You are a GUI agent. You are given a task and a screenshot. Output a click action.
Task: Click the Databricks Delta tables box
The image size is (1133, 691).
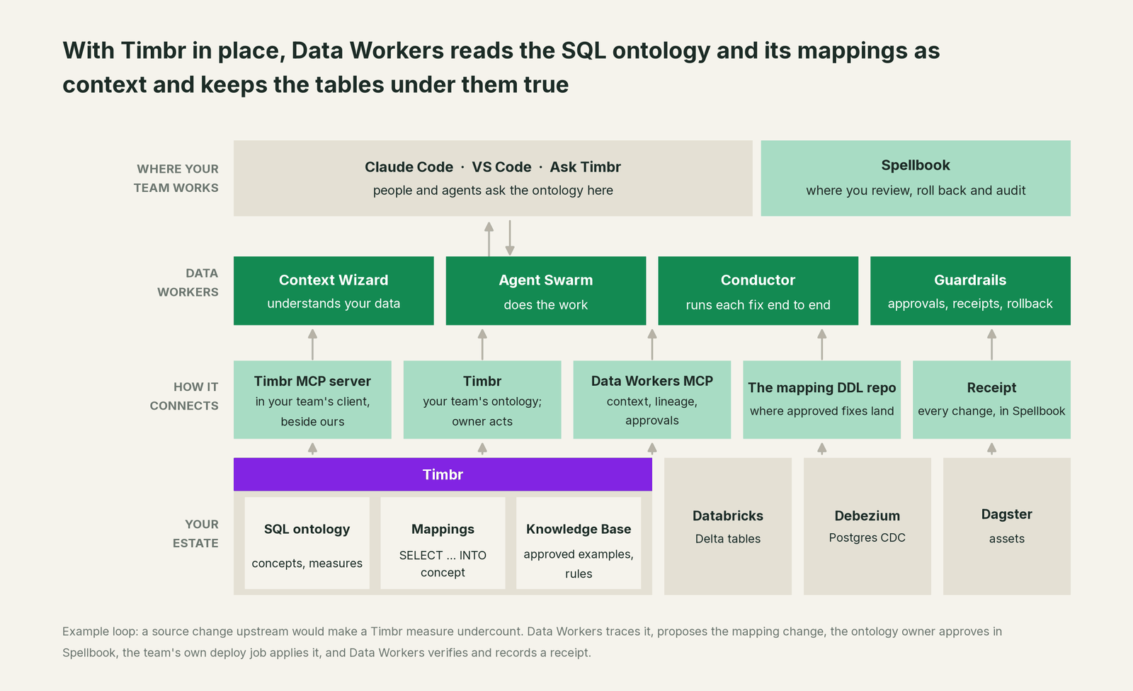pyautogui.click(x=728, y=526)
